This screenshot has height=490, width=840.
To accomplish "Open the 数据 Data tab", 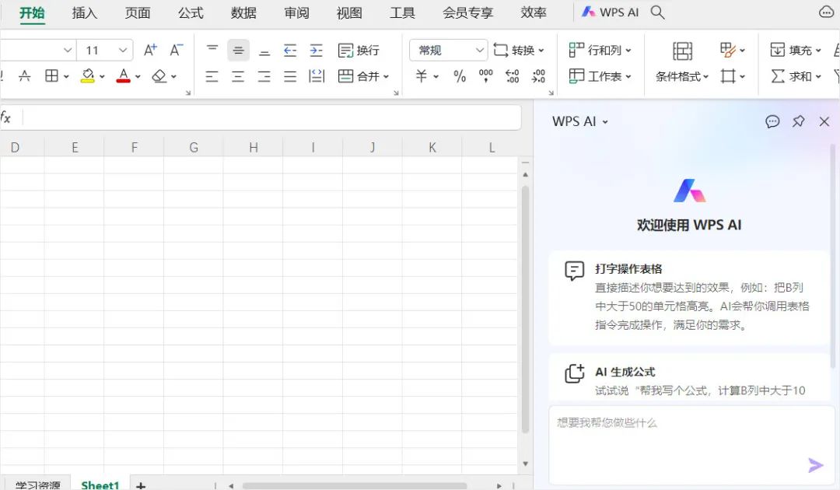I will click(x=243, y=13).
